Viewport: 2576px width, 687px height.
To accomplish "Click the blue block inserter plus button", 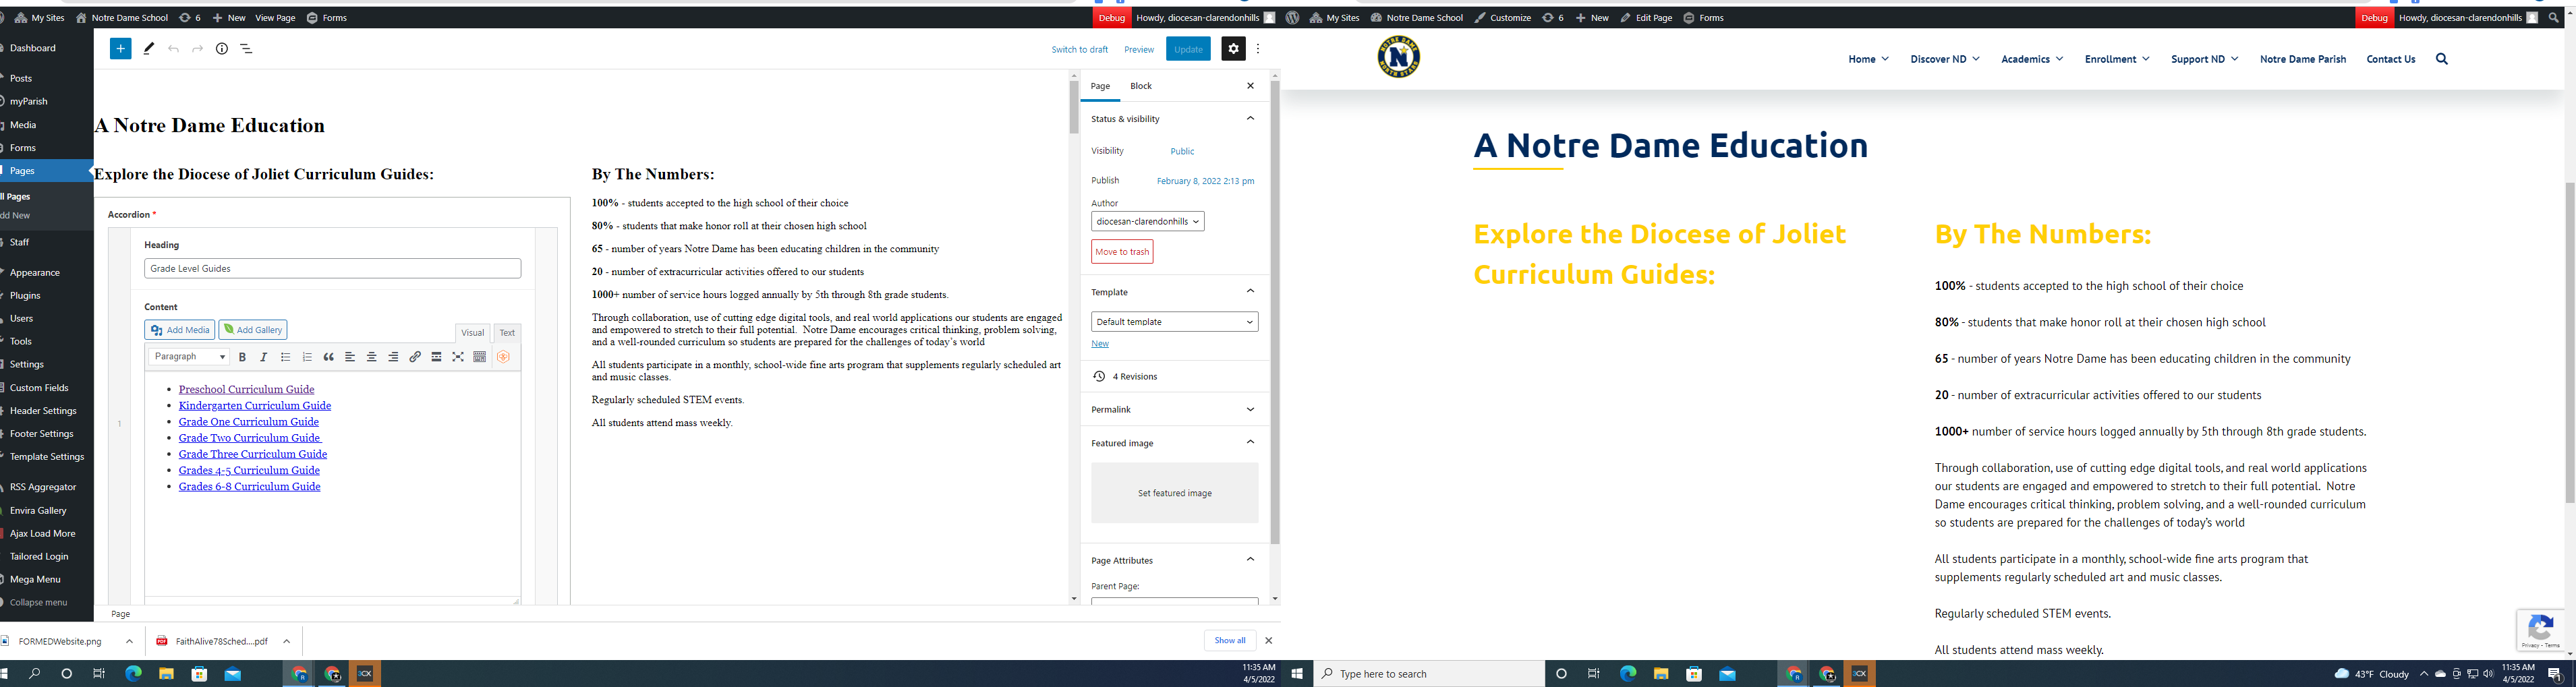I will pyautogui.click(x=120, y=49).
